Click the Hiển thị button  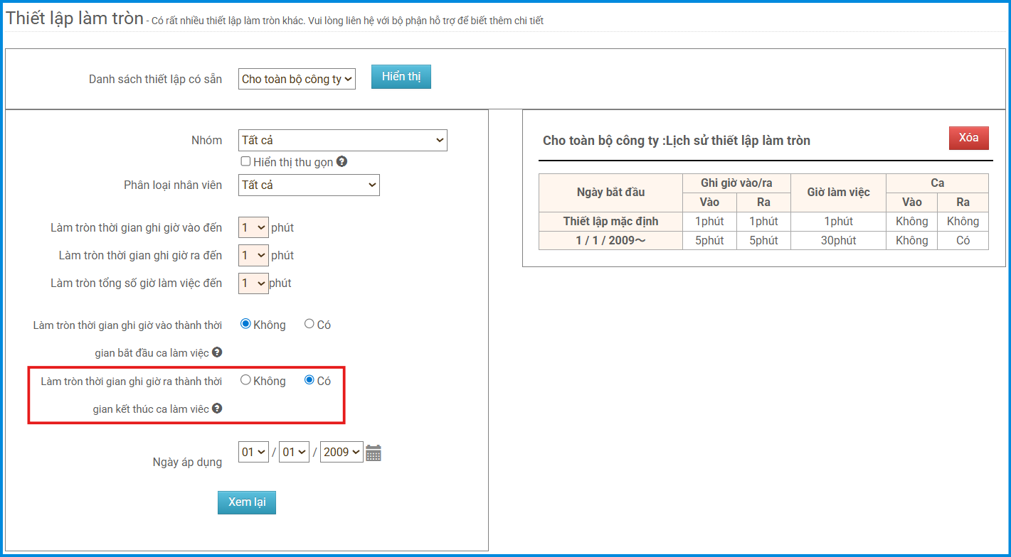click(x=401, y=77)
